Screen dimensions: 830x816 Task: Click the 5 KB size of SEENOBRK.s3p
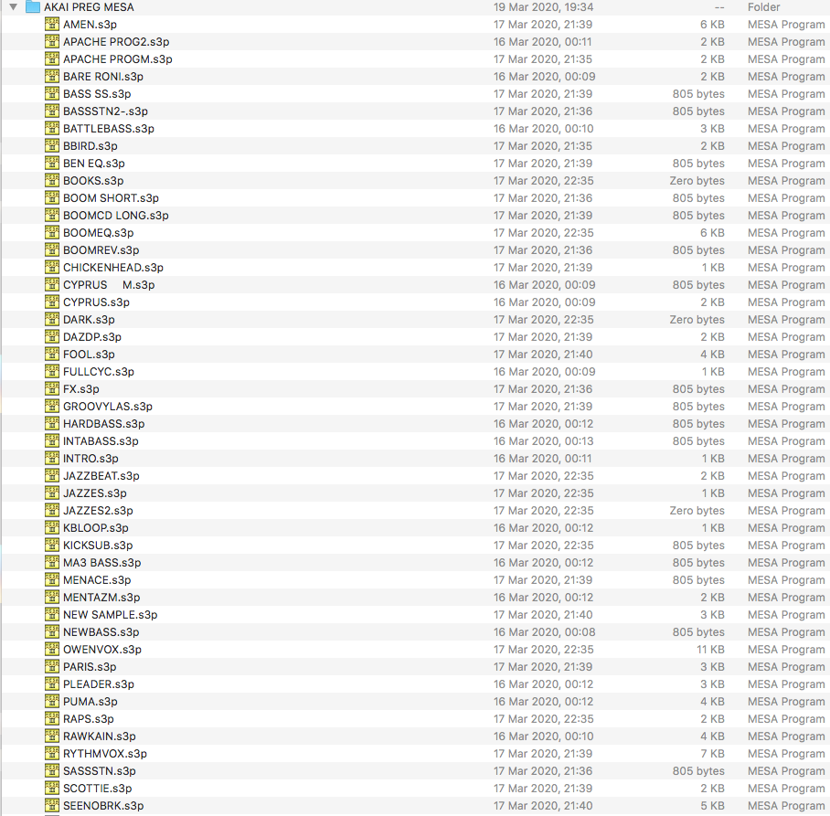[712, 806]
